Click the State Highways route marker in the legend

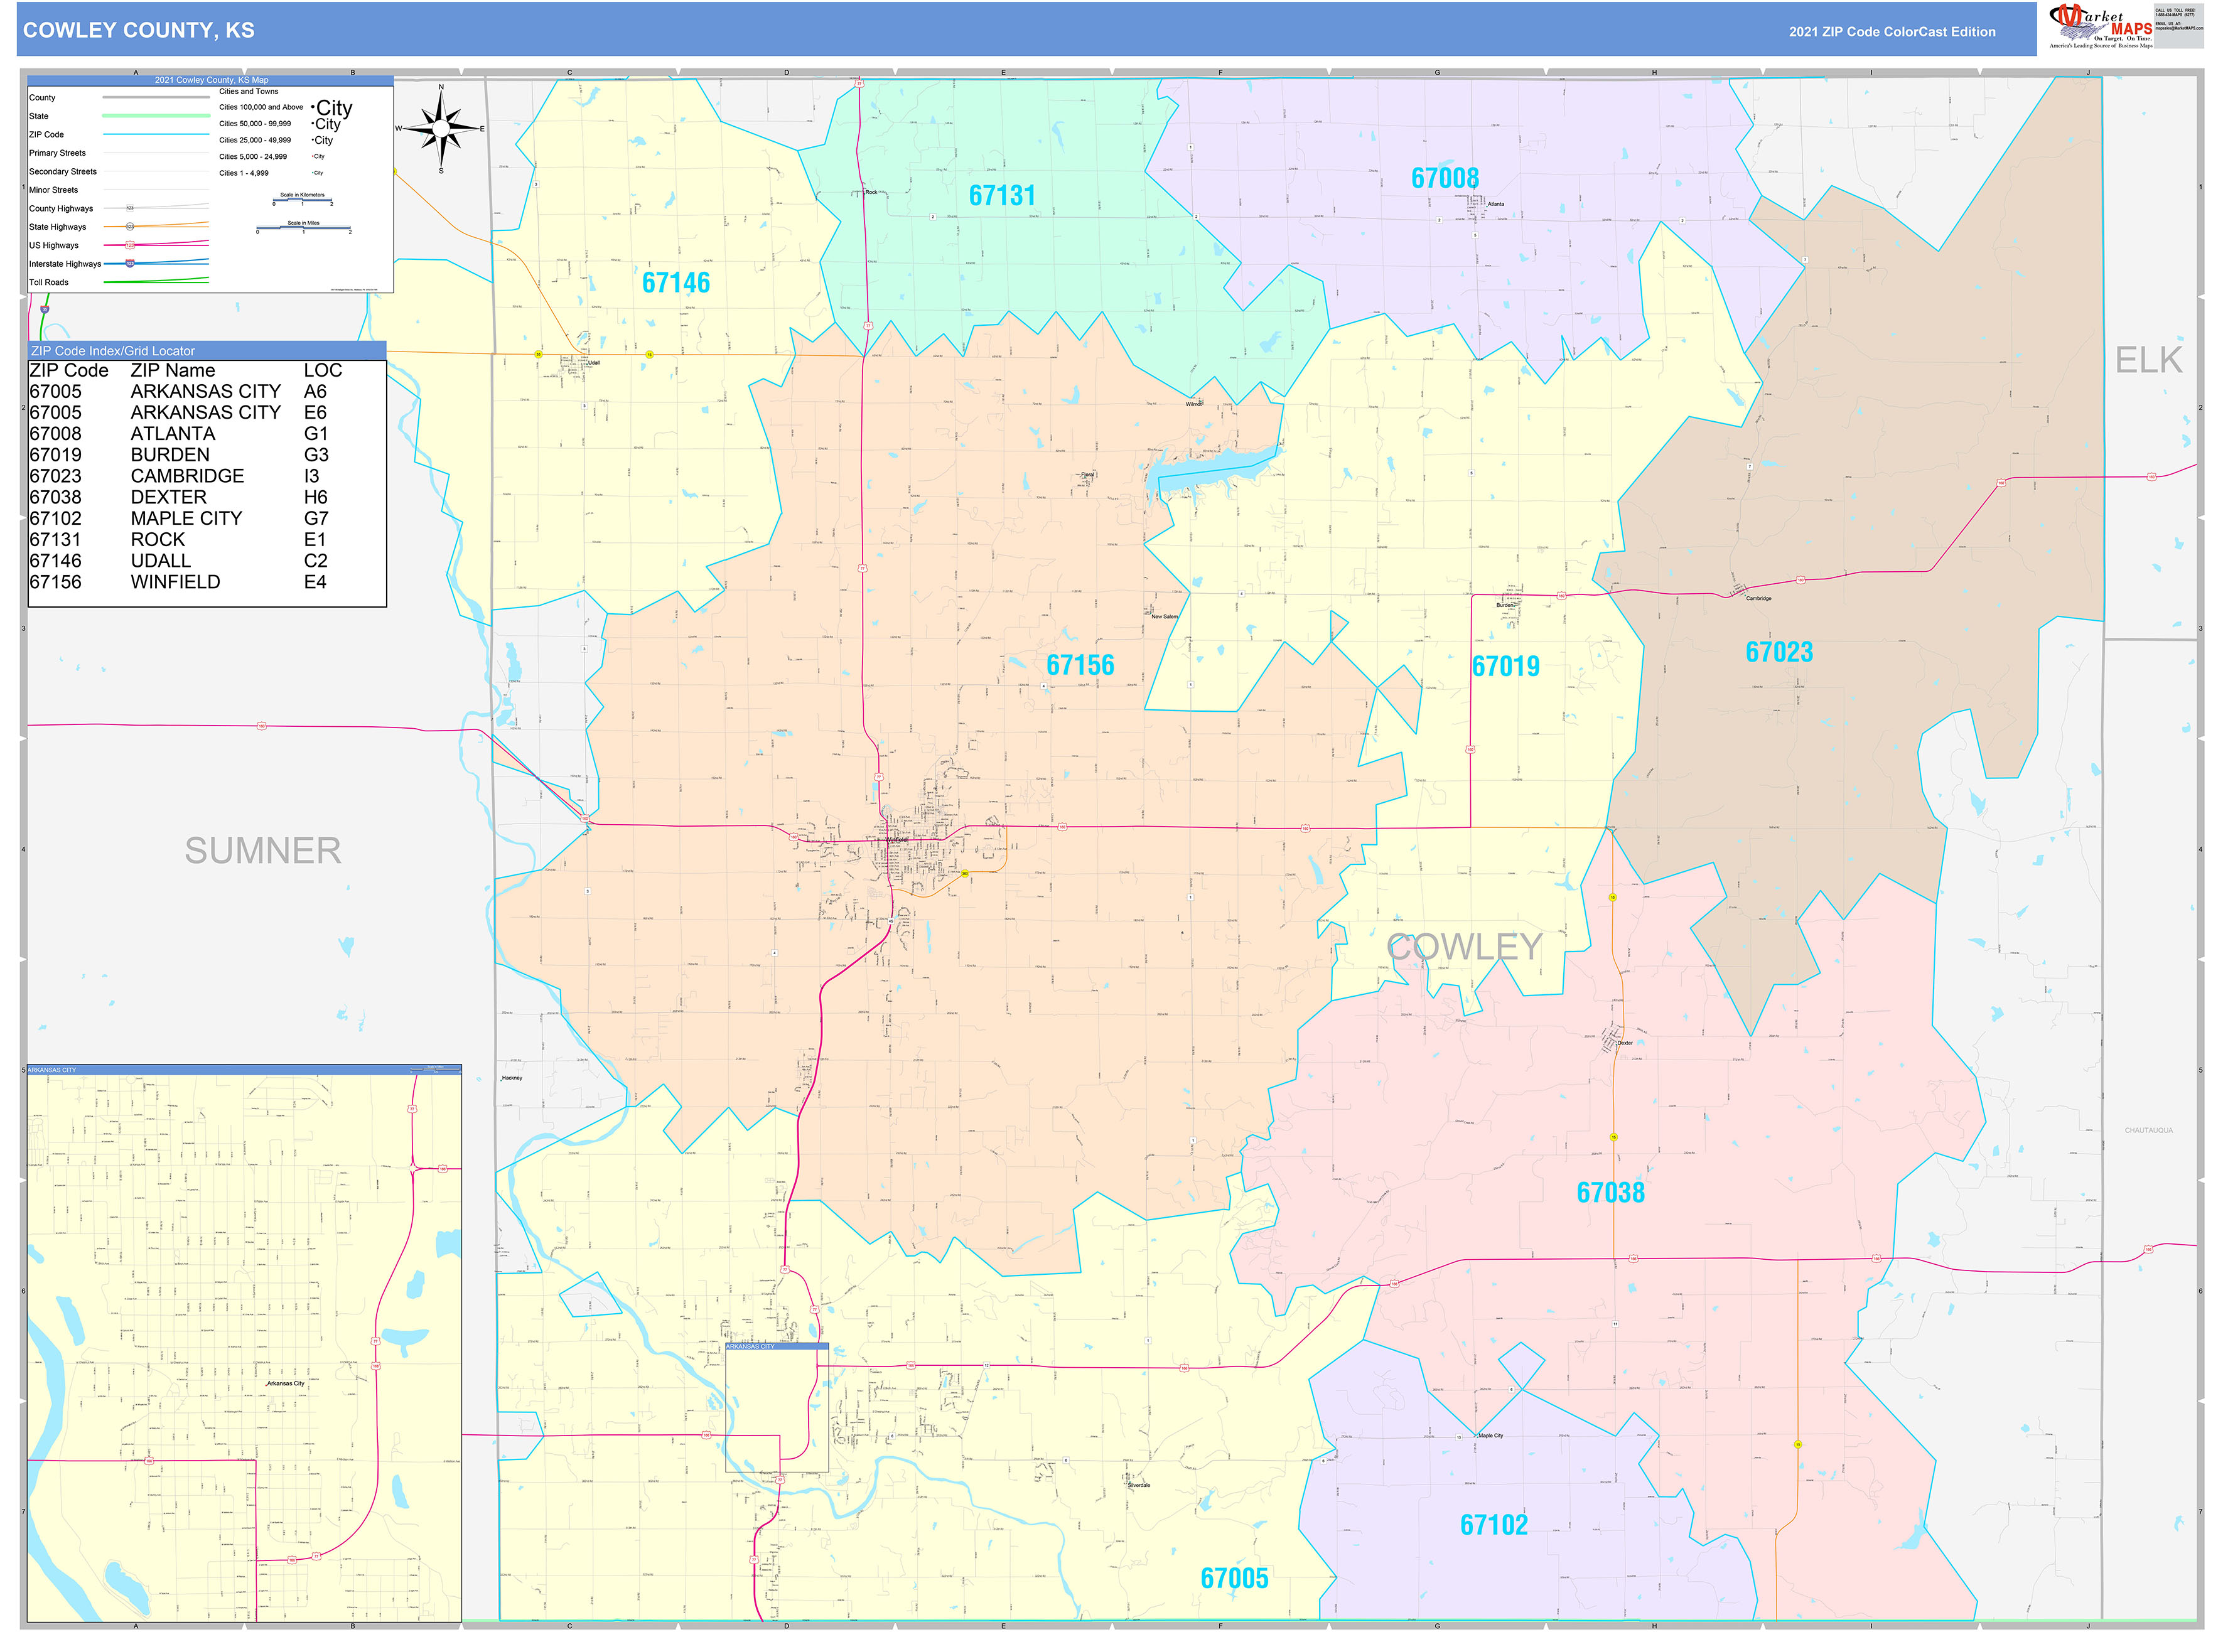pos(131,226)
